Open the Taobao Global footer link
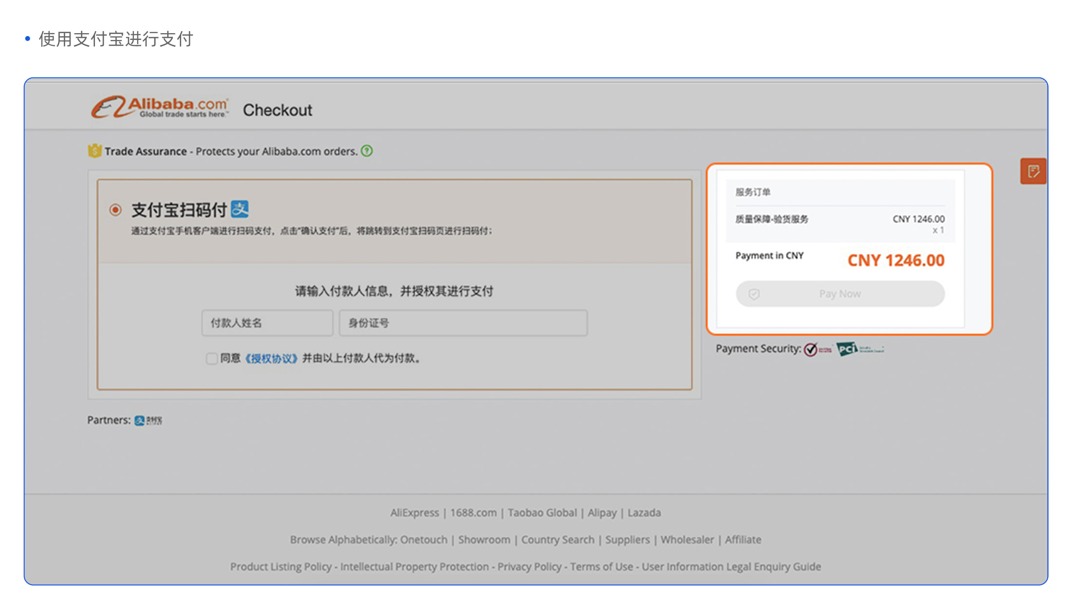The image size is (1071, 611). (542, 513)
